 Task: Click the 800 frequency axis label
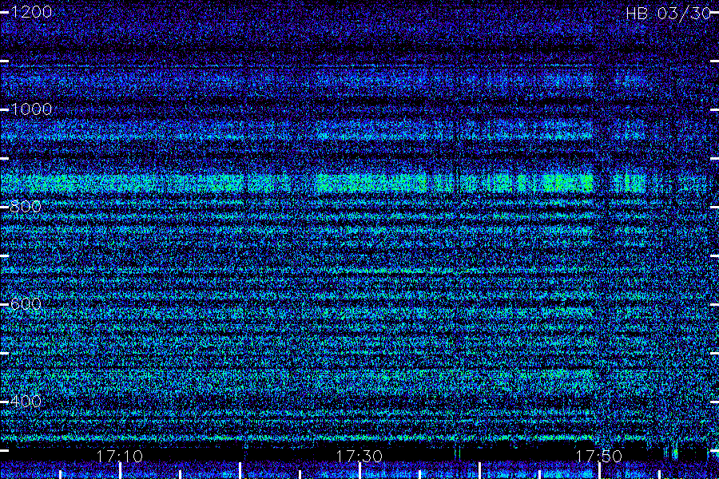coord(26,206)
